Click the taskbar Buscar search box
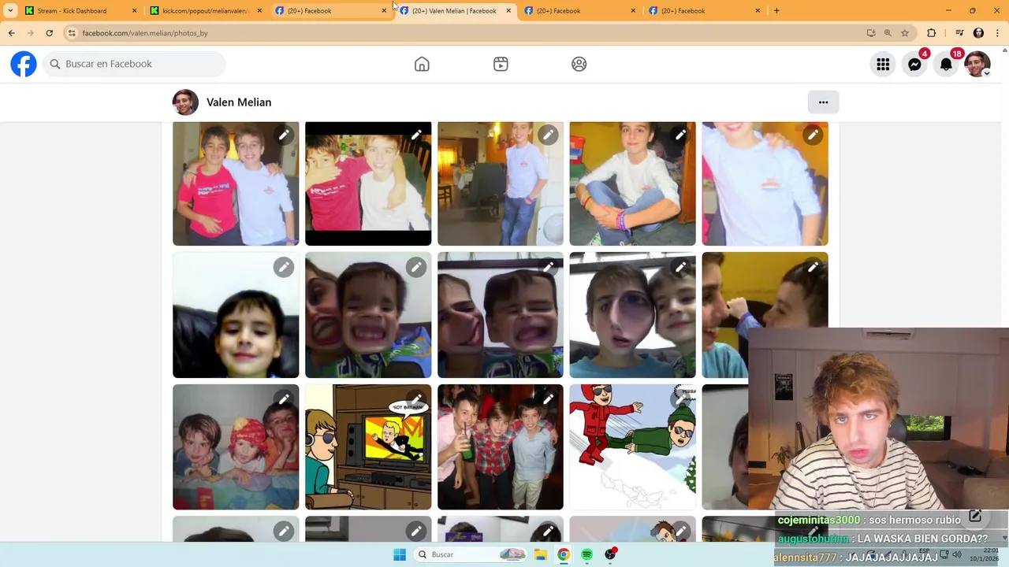The height and width of the screenshot is (567, 1009). 471,554
